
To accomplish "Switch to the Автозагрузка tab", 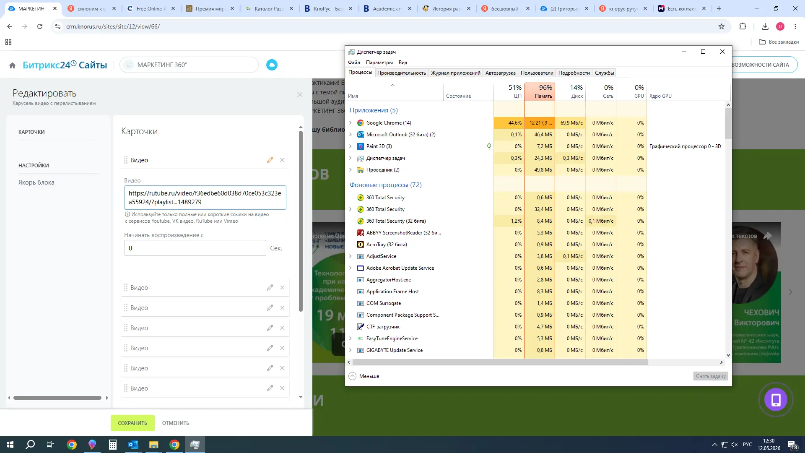I will (500, 73).
